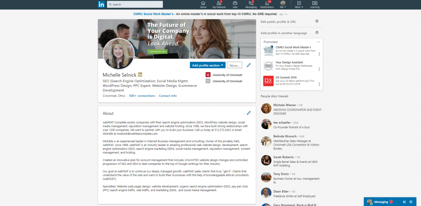Screen dimensions: 421x206
Task: Expand the DX Summit 2019 promoted chevron
Action: 319,84
